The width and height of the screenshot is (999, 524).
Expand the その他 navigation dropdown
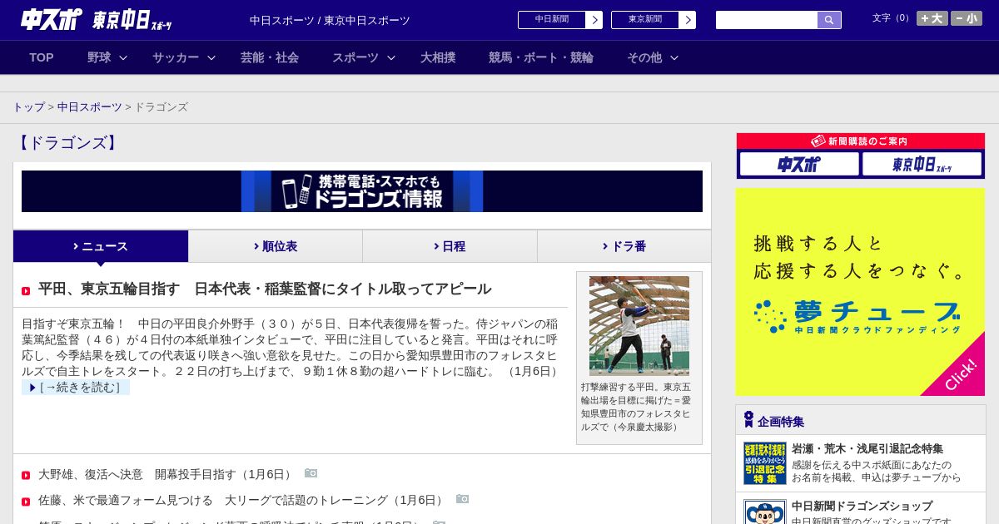(653, 57)
